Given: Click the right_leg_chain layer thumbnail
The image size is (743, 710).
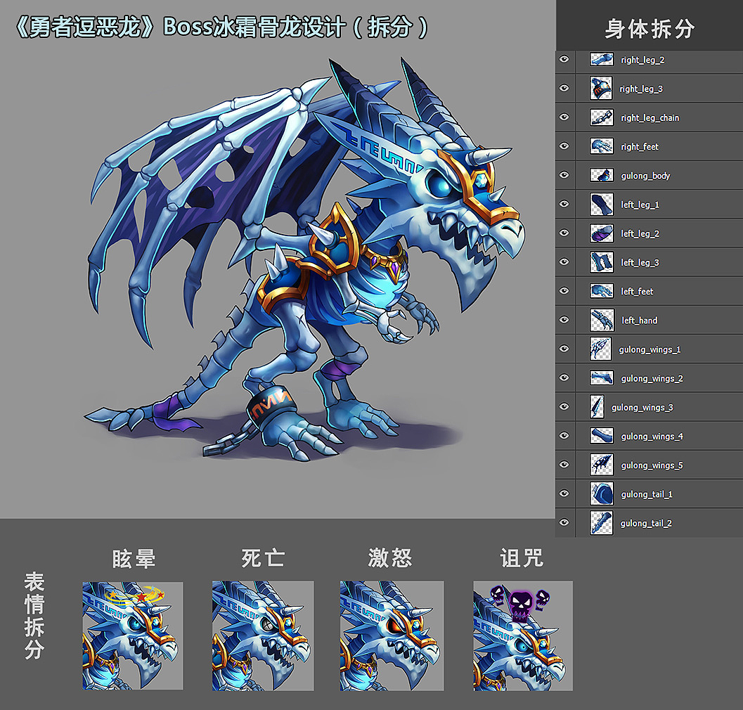Looking at the screenshot, I should point(602,117).
